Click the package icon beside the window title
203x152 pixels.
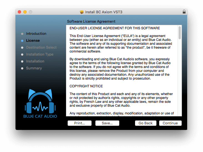point(82,12)
